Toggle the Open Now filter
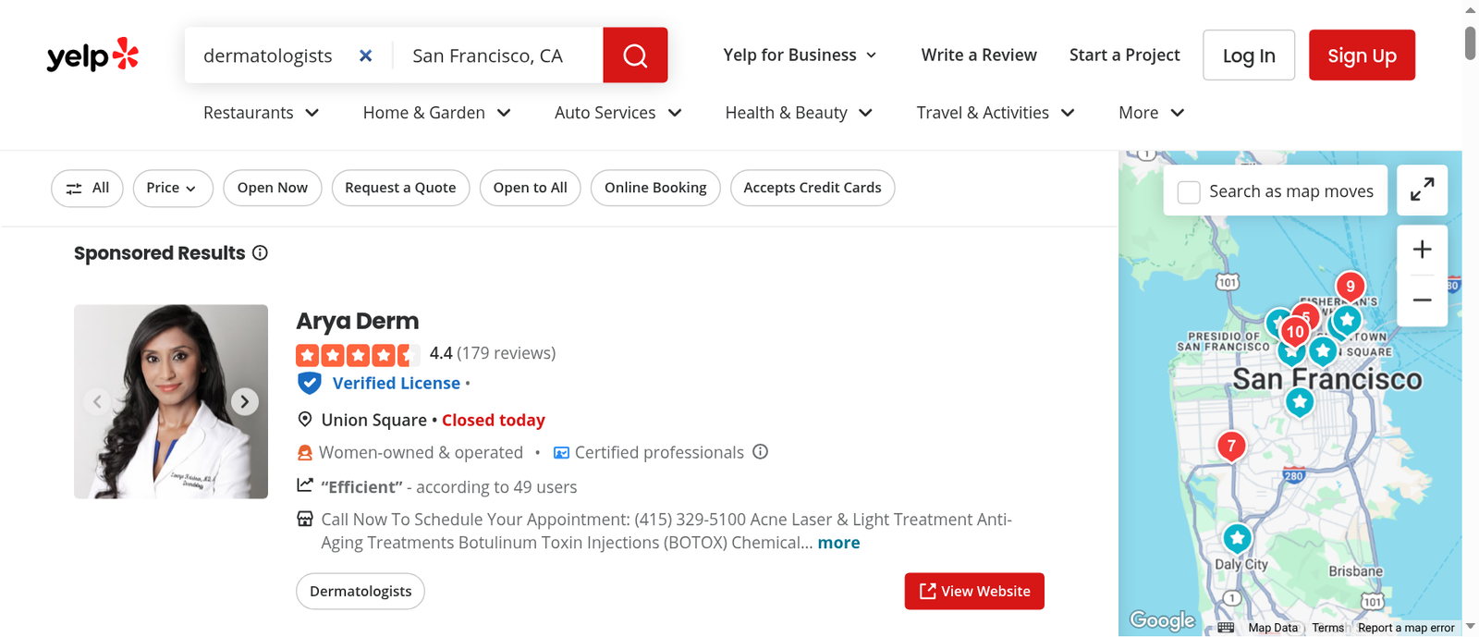 pyautogui.click(x=273, y=188)
